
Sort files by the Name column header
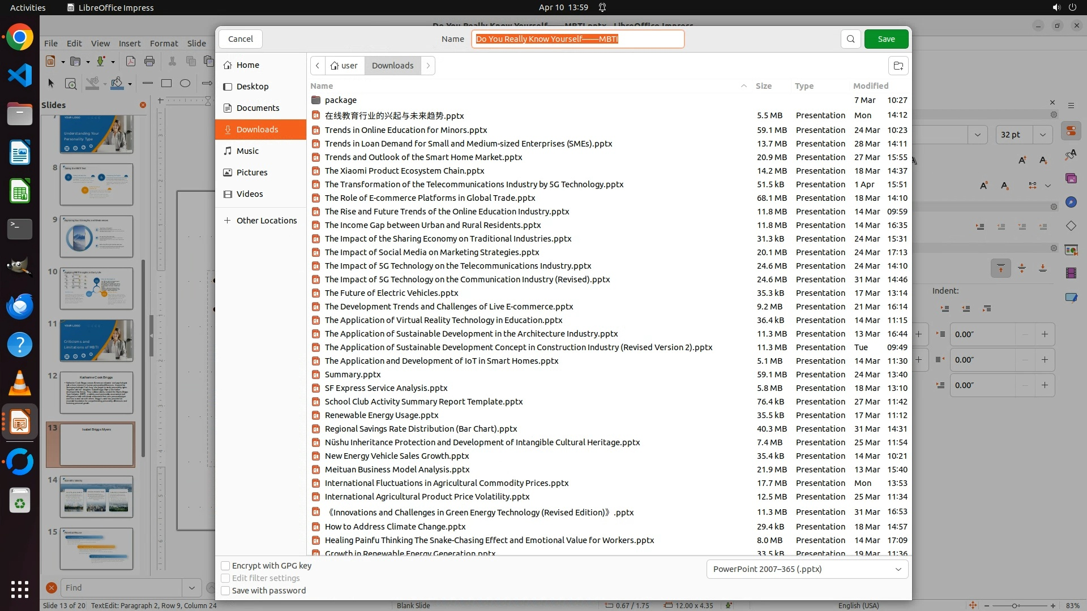coord(322,86)
